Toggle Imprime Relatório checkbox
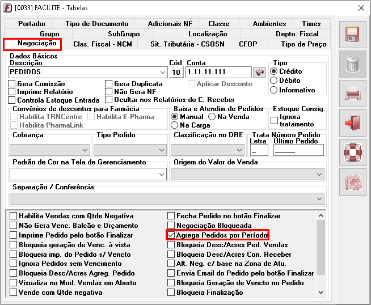Image resolution: width=371 pixels, height=305 pixels. (x=11, y=91)
